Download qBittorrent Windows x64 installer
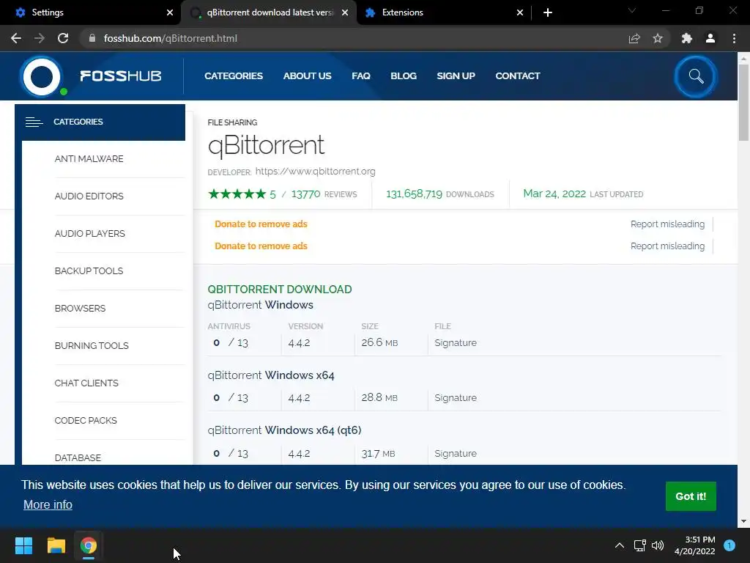The width and height of the screenshot is (750, 563). click(271, 375)
